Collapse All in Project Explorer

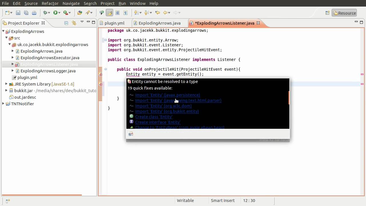click(x=66, y=23)
